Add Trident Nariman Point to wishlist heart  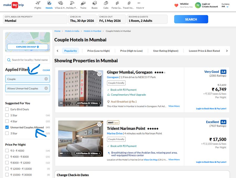99,124
